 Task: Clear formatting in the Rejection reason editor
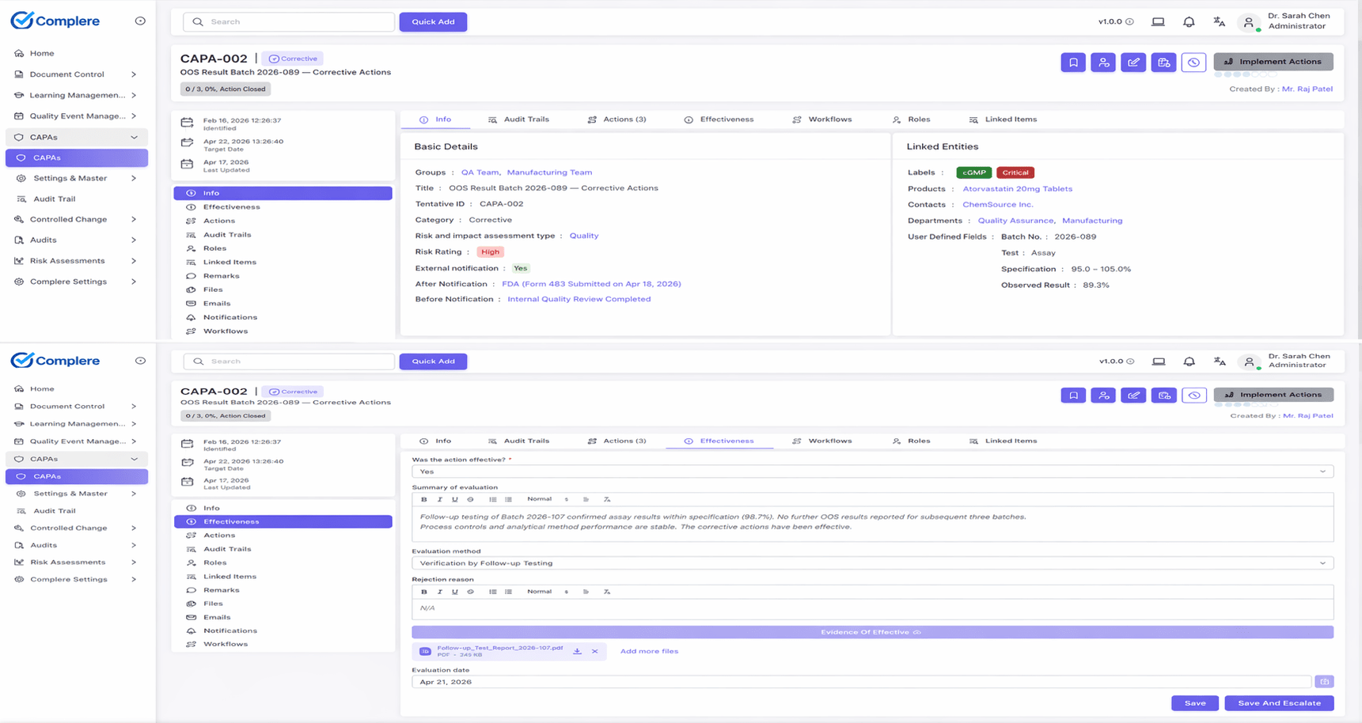(x=607, y=592)
